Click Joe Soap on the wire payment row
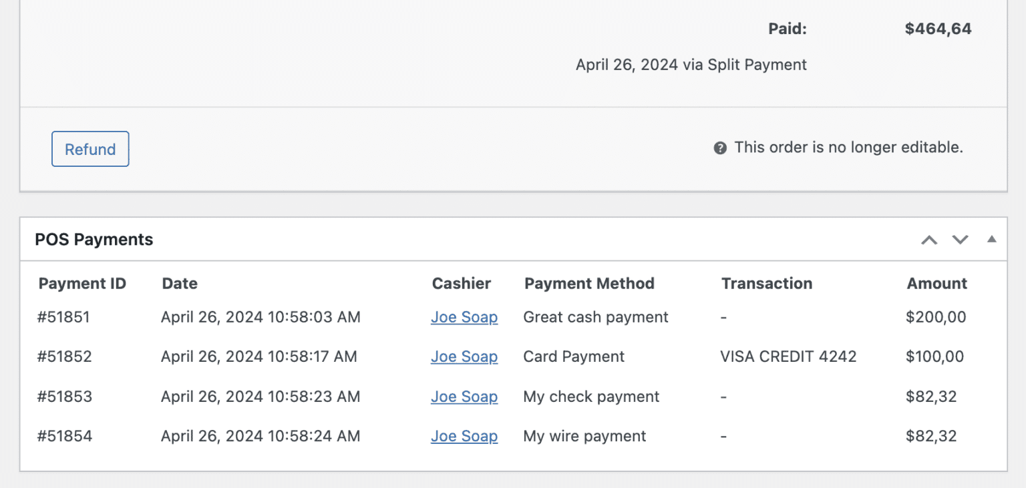Screen dimensions: 1026x488 coord(464,436)
